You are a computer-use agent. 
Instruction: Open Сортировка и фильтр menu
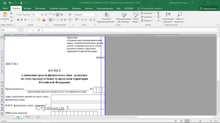point(168,18)
